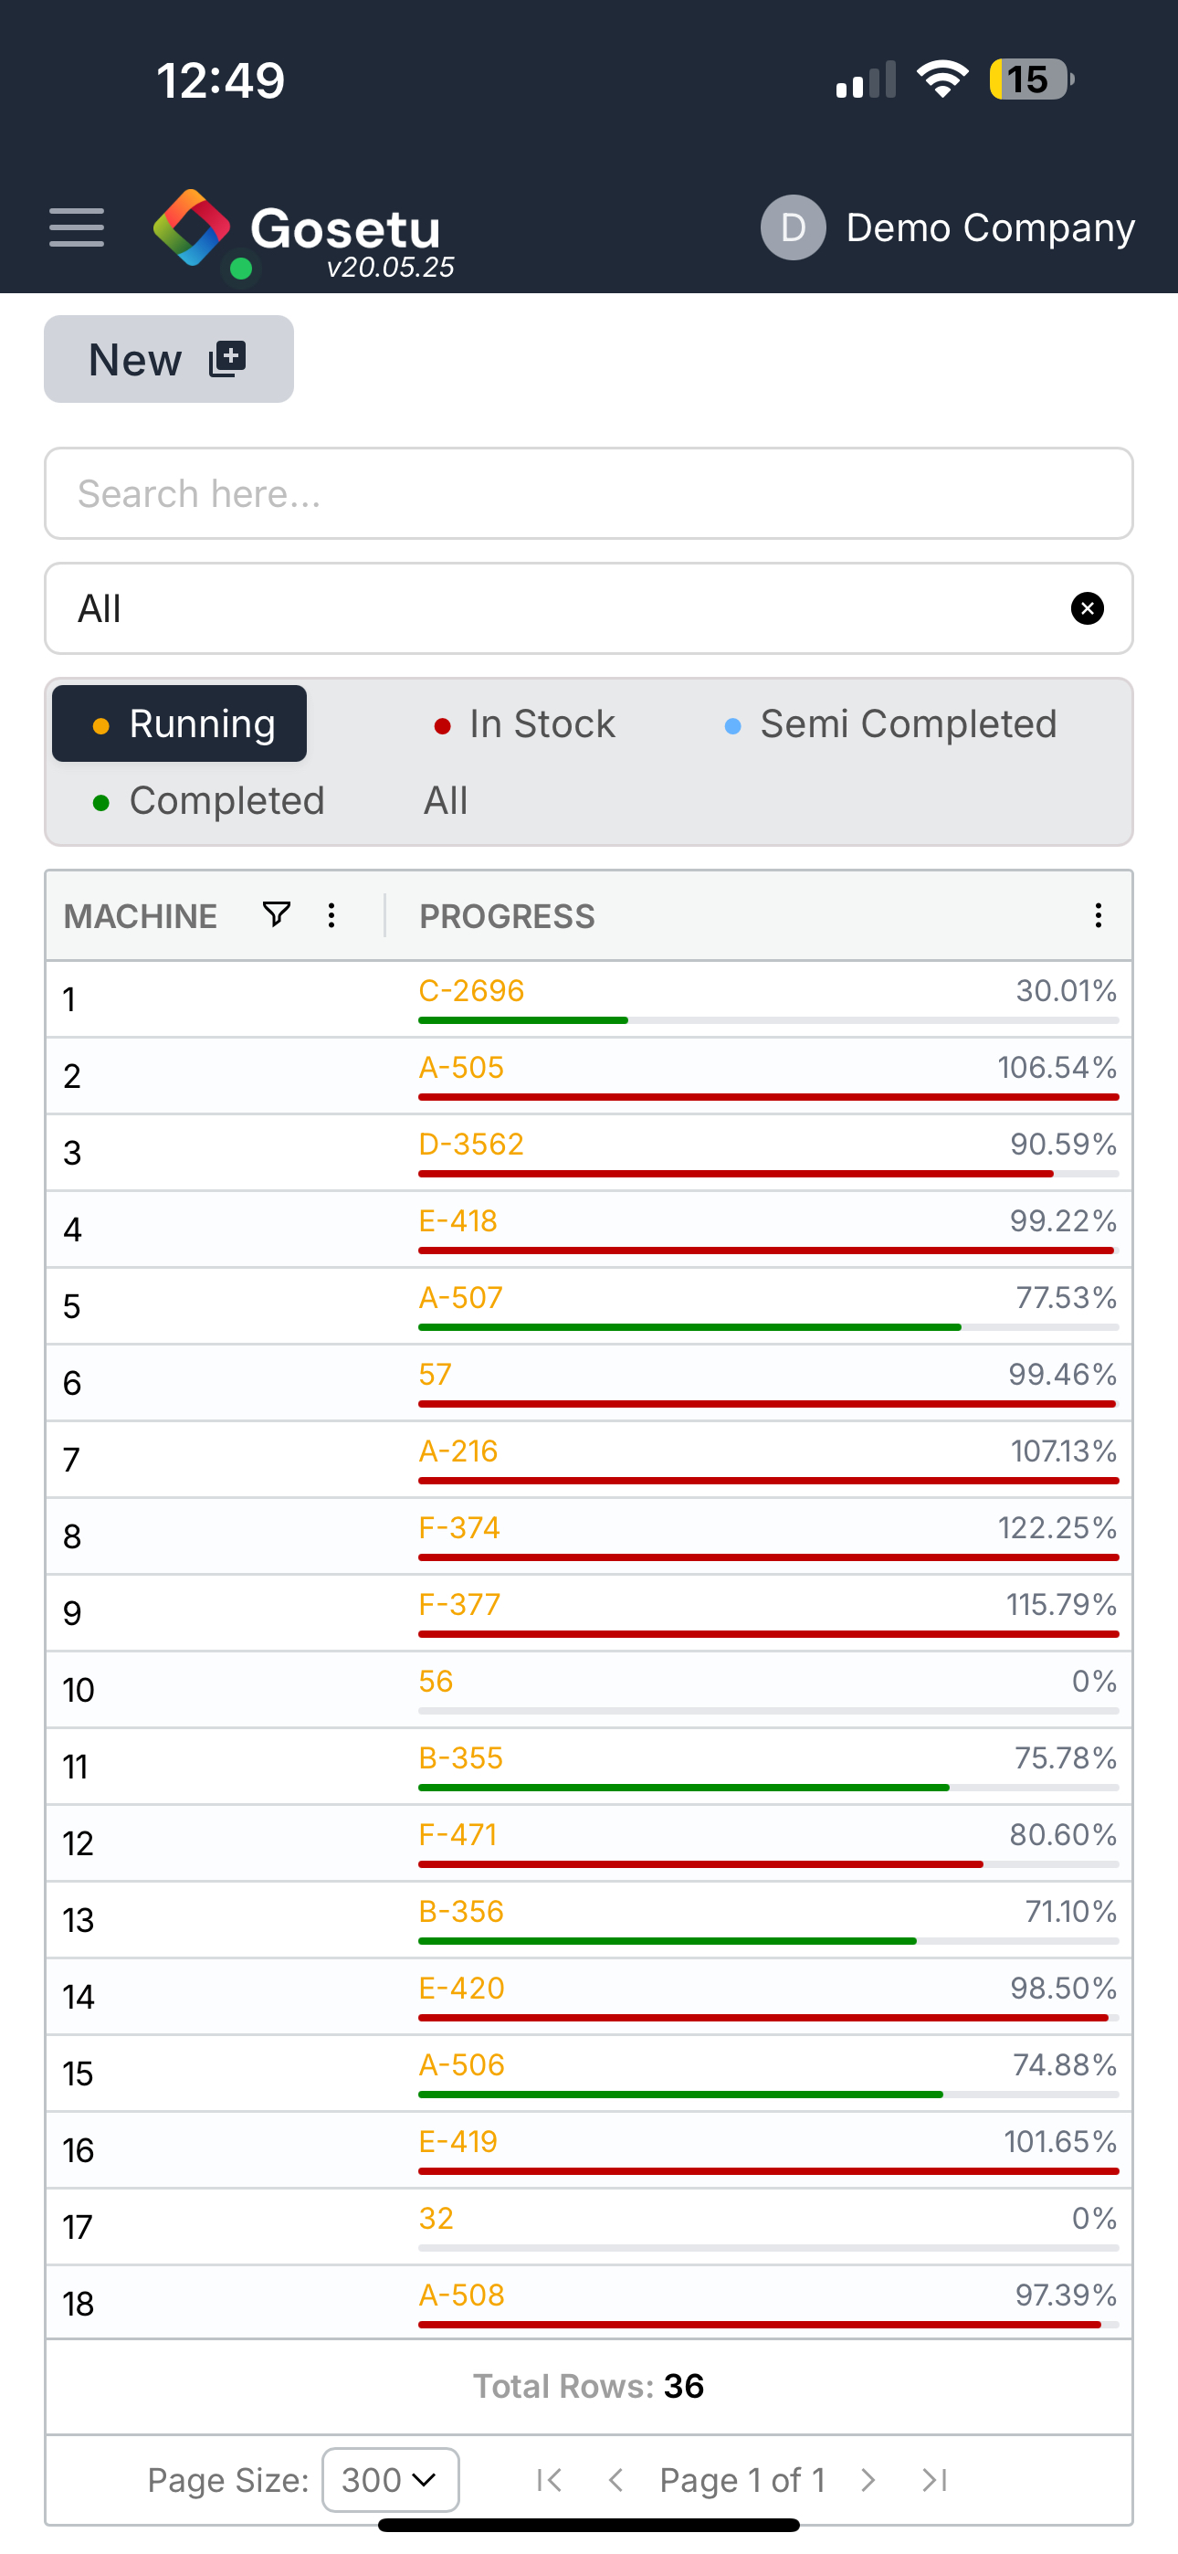This screenshot has width=1178, height=2554.
Task: Click the New button
Action: [169, 359]
